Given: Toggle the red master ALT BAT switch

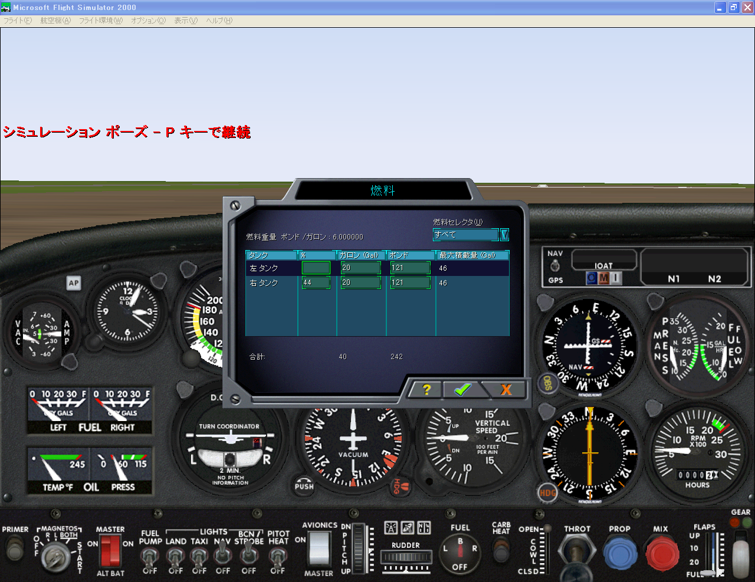Looking at the screenshot, I should click(110, 551).
